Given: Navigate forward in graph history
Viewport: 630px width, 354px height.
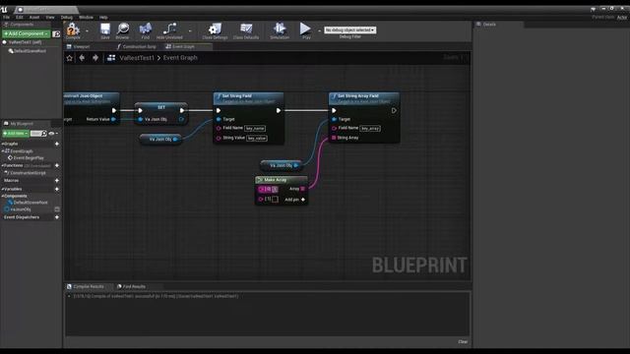Looking at the screenshot, I should [x=95, y=58].
